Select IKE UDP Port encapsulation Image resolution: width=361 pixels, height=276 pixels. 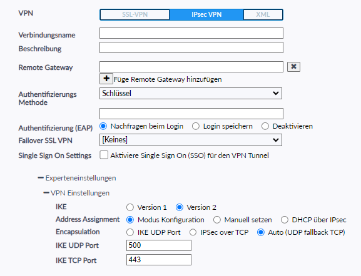tap(130, 232)
